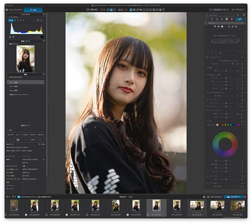Toggle the Exposure section checkmark
The height and width of the screenshot is (224, 252).
[207, 68]
